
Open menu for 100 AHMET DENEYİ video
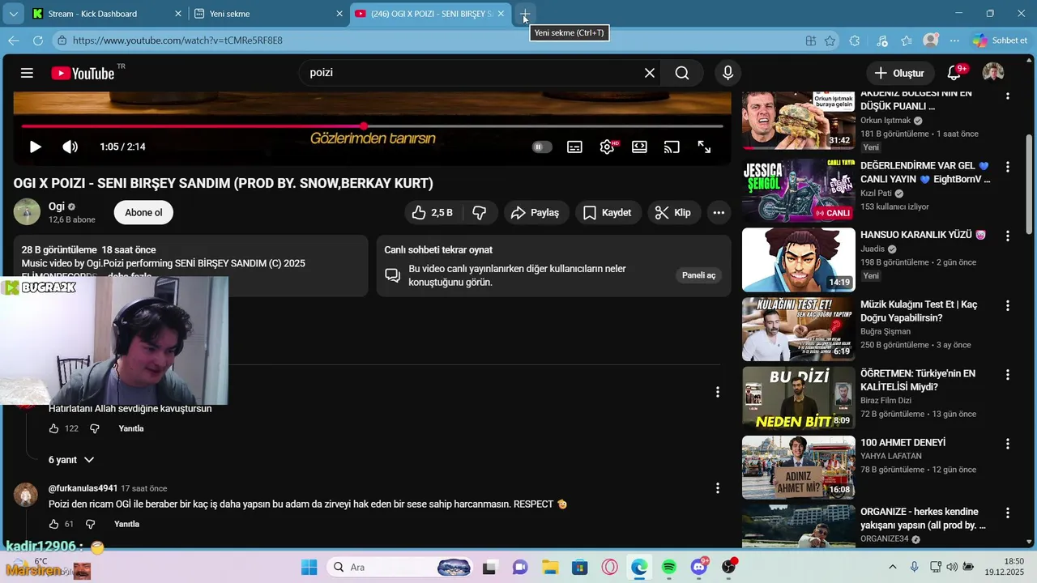(1008, 445)
